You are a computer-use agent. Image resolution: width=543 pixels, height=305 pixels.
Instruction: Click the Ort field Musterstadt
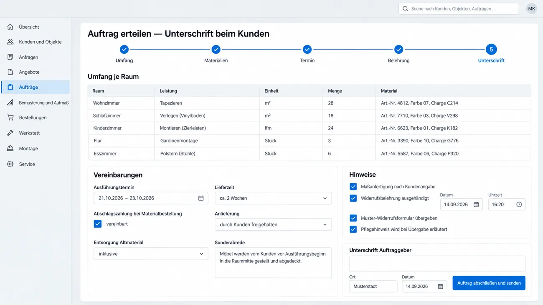point(373,286)
